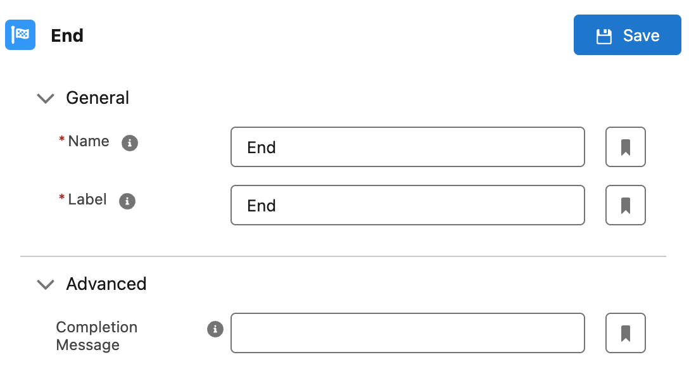Collapse the Advanced section chevron

pyautogui.click(x=46, y=285)
